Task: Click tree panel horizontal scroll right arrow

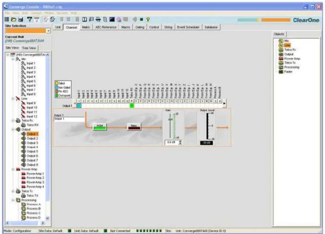Action: pyautogui.click(x=43, y=223)
